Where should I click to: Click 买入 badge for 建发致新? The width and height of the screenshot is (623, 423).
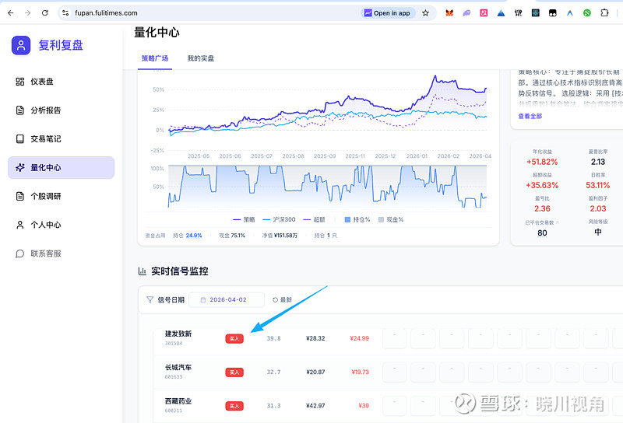point(234,338)
